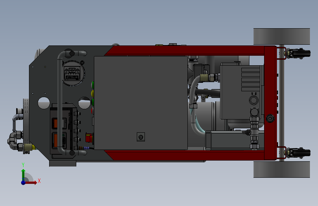The width and height of the screenshot is (318, 206).
Task: Select the upper red frame rail
Action: point(184,50)
